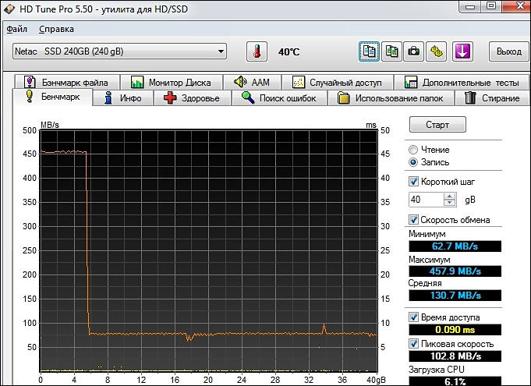Viewport: 531px width, 386px height.
Task: Switch to the Инфо tab
Action: pyautogui.click(x=123, y=98)
